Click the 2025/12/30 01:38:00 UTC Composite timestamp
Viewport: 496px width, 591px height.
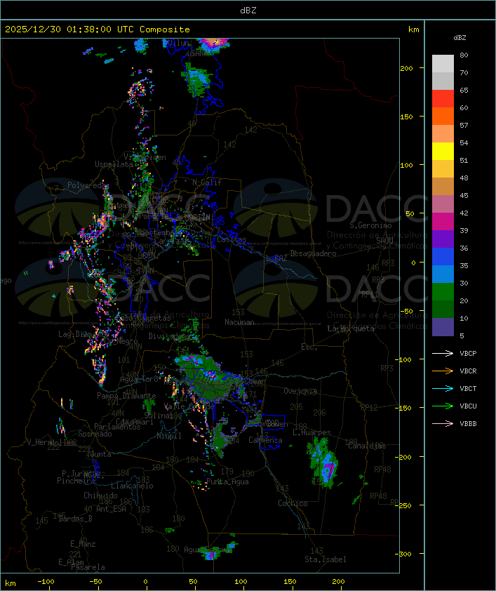pos(98,29)
